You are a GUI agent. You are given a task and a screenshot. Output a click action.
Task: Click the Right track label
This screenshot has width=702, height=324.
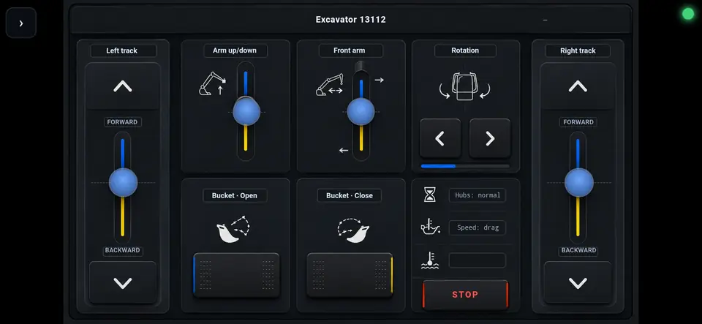[578, 50]
